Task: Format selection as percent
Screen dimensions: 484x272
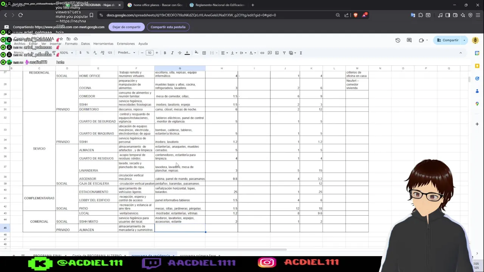Action: [88, 53]
